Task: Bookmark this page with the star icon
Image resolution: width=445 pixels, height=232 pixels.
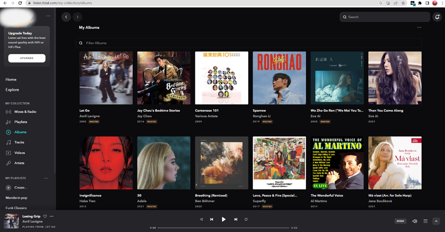Action: point(403,3)
